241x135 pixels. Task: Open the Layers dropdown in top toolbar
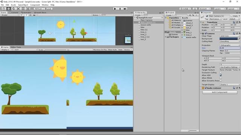point(220,9)
